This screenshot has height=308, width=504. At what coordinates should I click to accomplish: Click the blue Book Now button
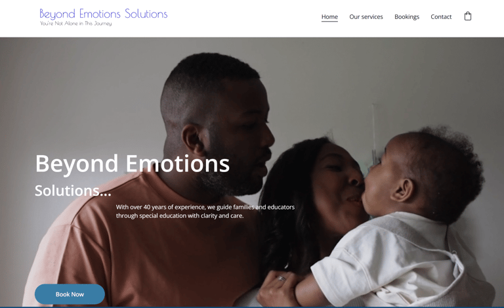pos(70,294)
